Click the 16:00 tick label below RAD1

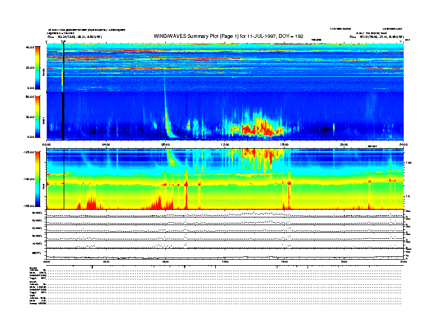click(285, 144)
